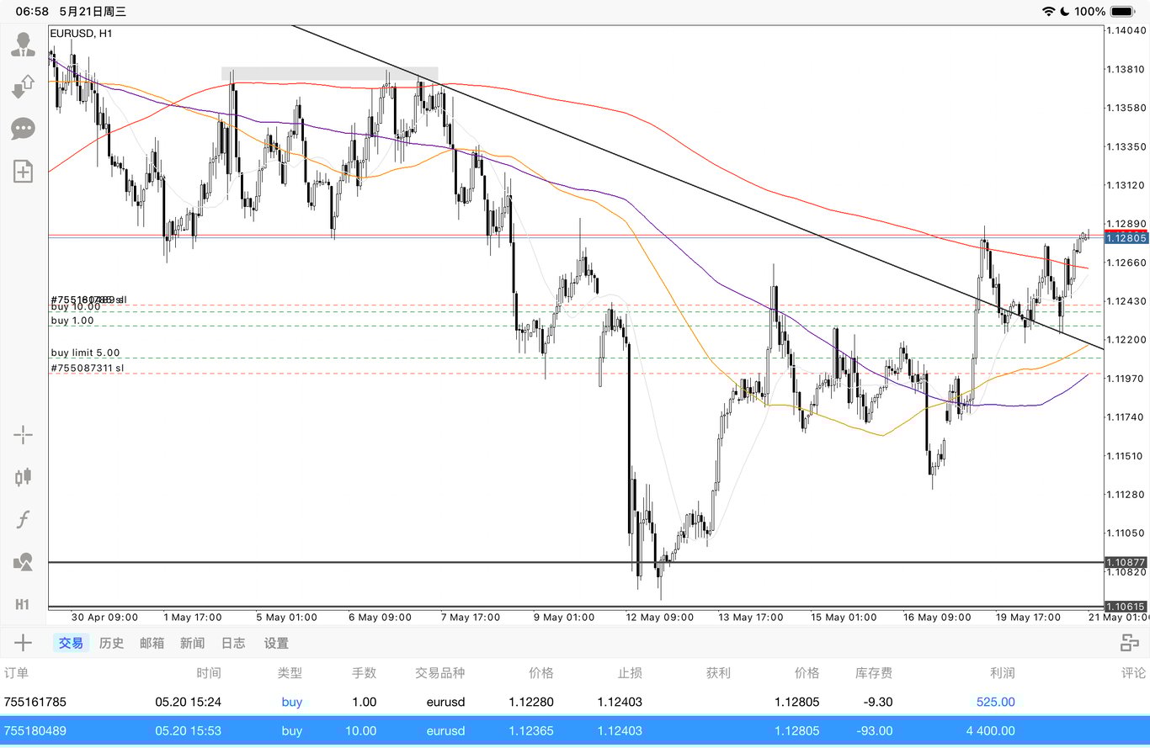Open the chat messages bubble icon

pos(23,129)
